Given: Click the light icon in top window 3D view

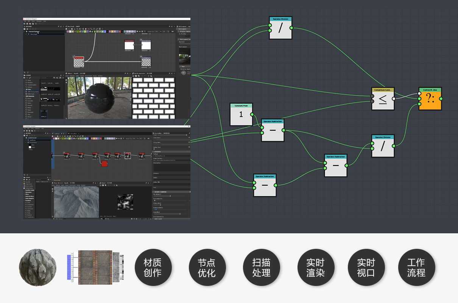Looking at the screenshot, I should pyautogui.click(x=66, y=83).
